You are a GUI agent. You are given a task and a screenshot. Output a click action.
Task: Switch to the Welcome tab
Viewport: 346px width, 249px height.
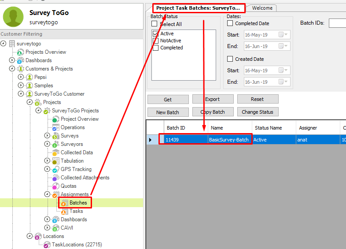262,8
